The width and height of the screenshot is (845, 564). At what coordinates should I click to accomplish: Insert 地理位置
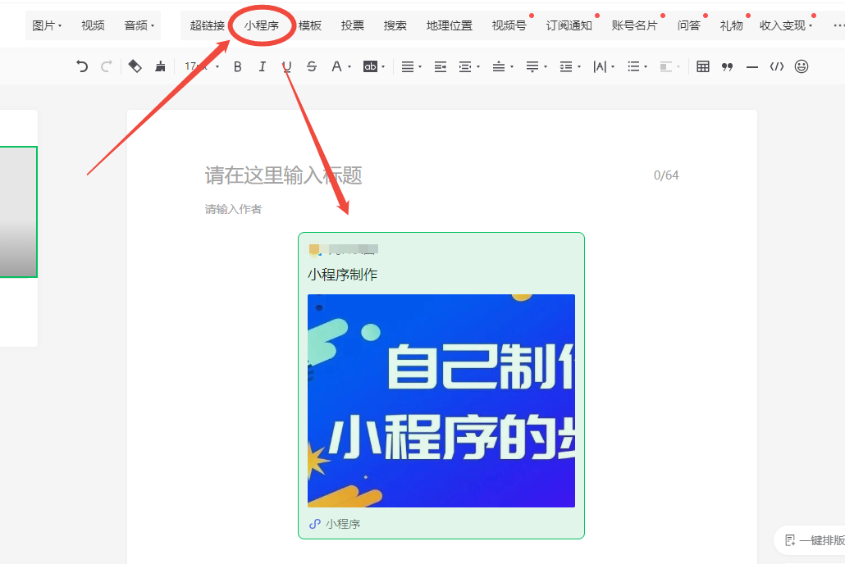449,25
